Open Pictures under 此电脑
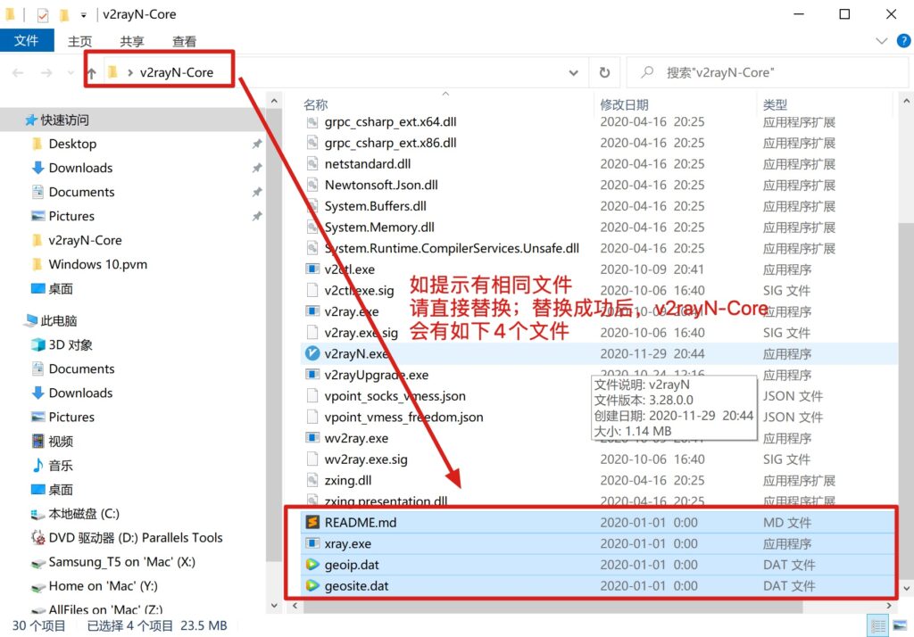This screenshot has height=637, width=914. pyautogui.click(x=71, y=418)
